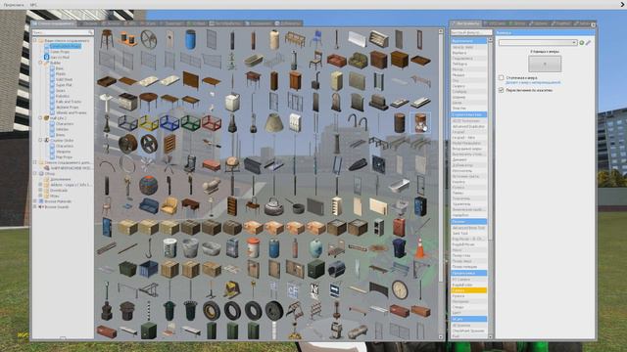Expand the Browse Sounds node
This screenshot has width=627, height=352.
35,206
